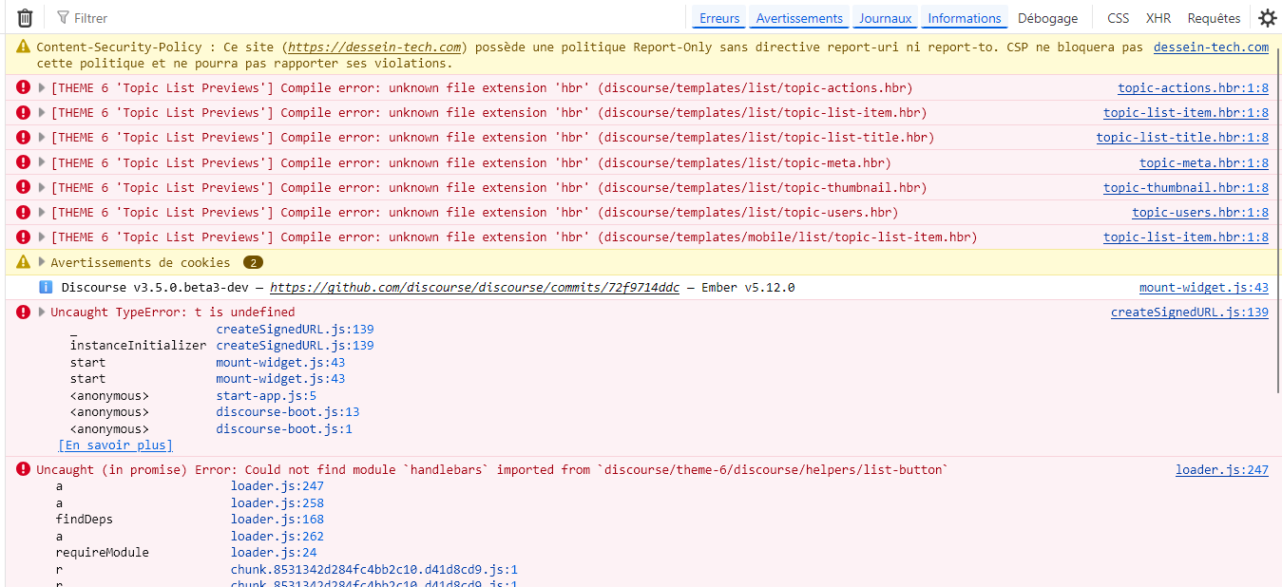
Task: Click warning icon beside Avertissements de cookies
Action: click(x=24, y=262)
